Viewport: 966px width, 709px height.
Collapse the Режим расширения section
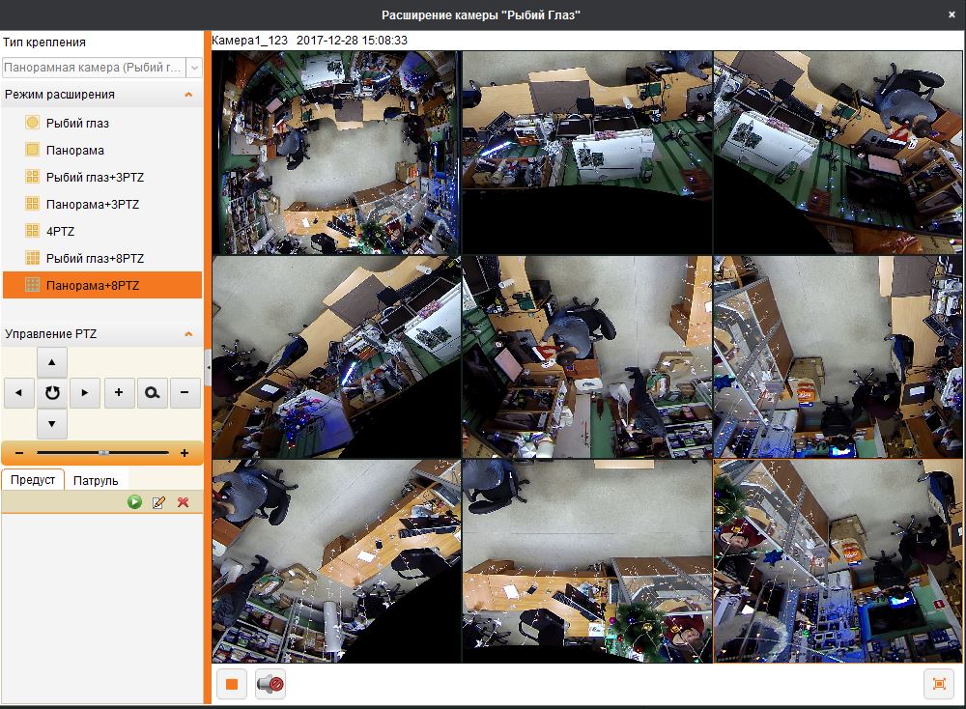coord(188,95)
